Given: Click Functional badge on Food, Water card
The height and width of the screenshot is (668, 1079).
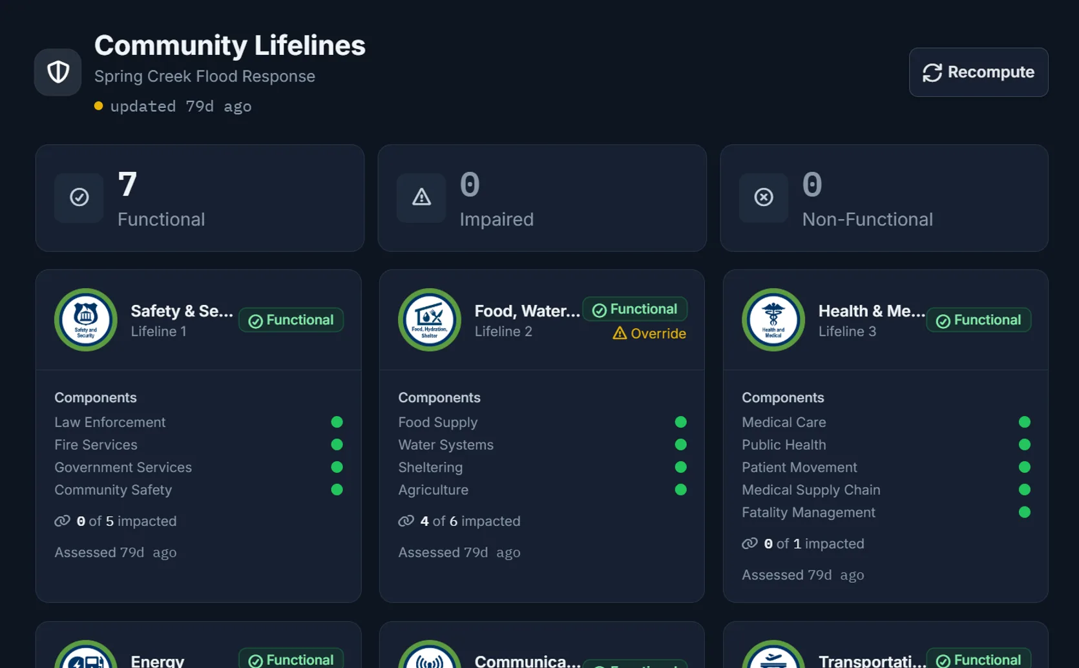Looking at the screenshot, I should click(634, 309).
